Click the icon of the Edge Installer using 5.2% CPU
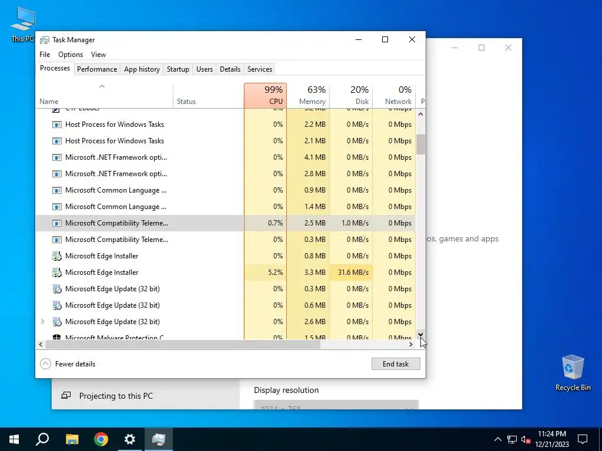Image resolution: width=602 pixels, height=451 pixels. tap(57, 272)
